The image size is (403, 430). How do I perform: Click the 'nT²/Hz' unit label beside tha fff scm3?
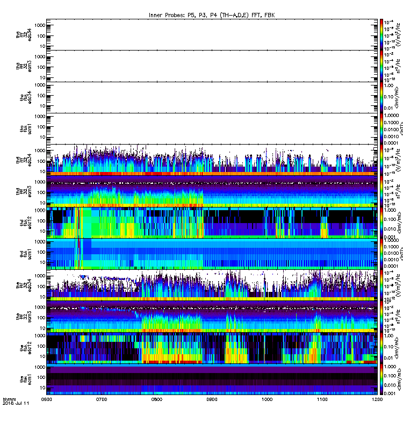(398, 66)
